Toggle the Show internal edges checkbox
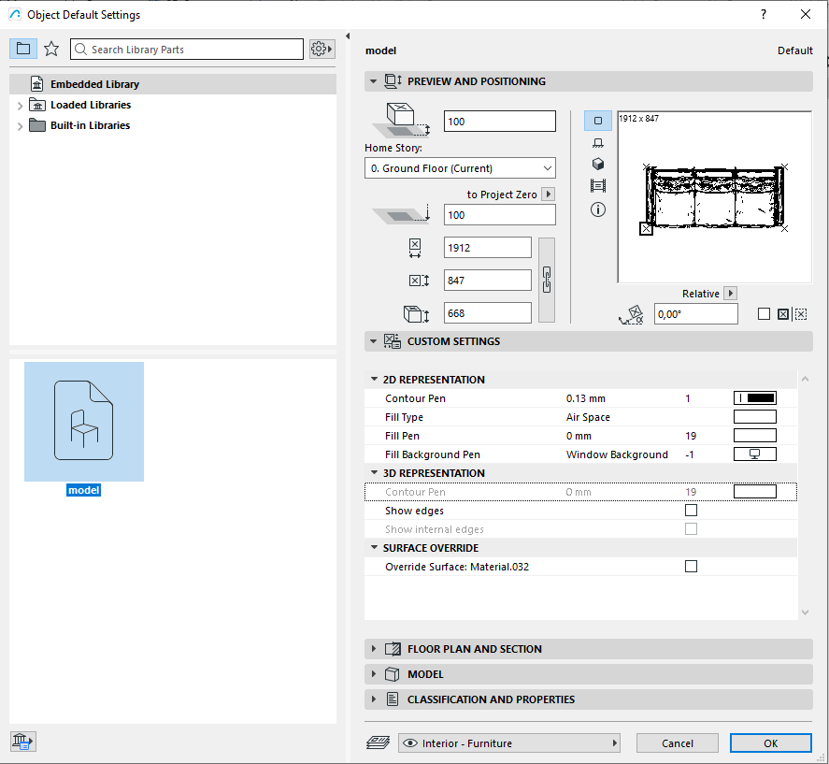 pos(691,528)
